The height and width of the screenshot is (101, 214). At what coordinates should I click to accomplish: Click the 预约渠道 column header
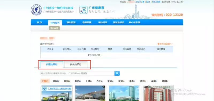[127, 49]
